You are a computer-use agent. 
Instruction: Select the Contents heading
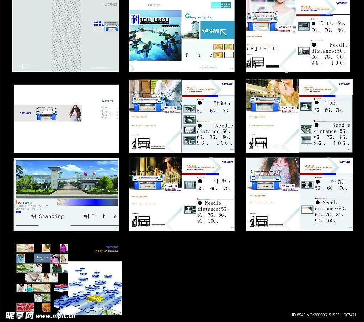pyautogui.click(x=108, y=101)
